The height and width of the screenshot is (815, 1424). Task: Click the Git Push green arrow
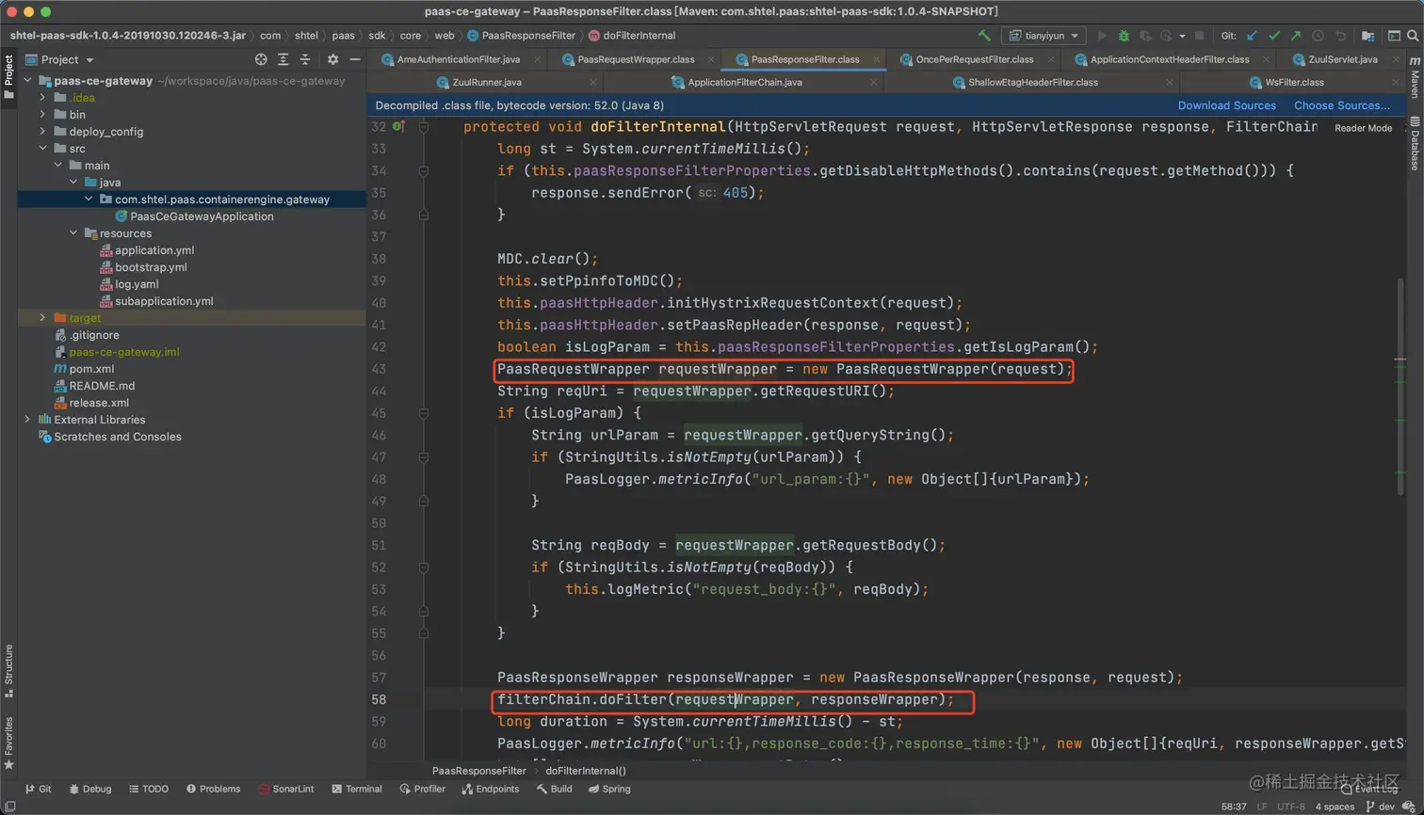(1296, 36)
